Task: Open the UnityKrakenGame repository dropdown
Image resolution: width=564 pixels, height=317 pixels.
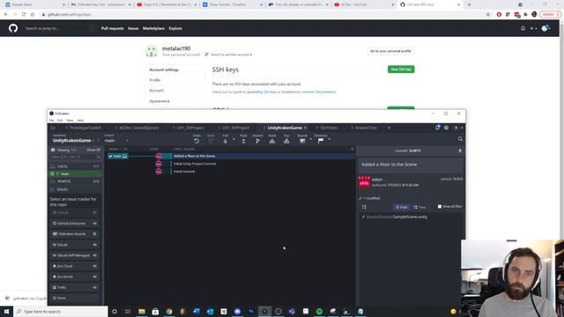Action: pyautogui.click(x=74, y=141)
